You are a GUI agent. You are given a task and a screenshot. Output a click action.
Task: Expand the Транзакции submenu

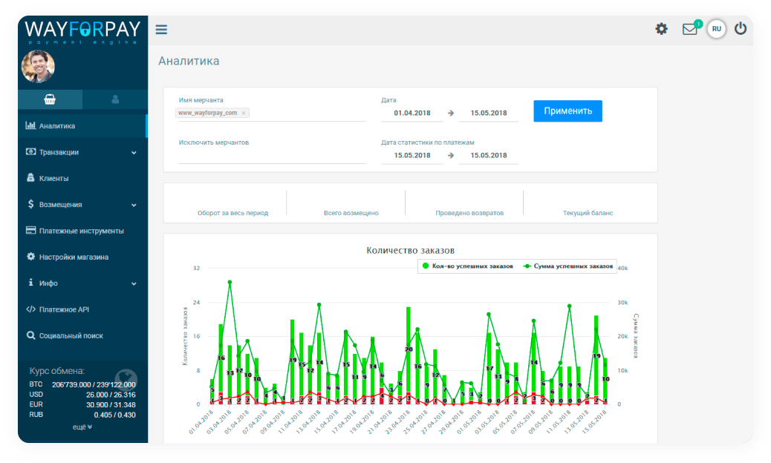82,152
